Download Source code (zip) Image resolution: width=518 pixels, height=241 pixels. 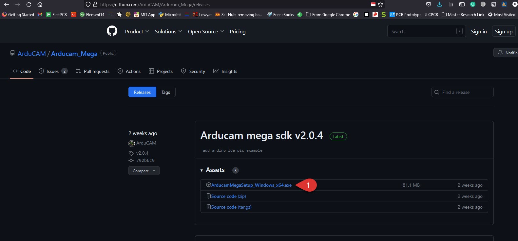point(228,196)
